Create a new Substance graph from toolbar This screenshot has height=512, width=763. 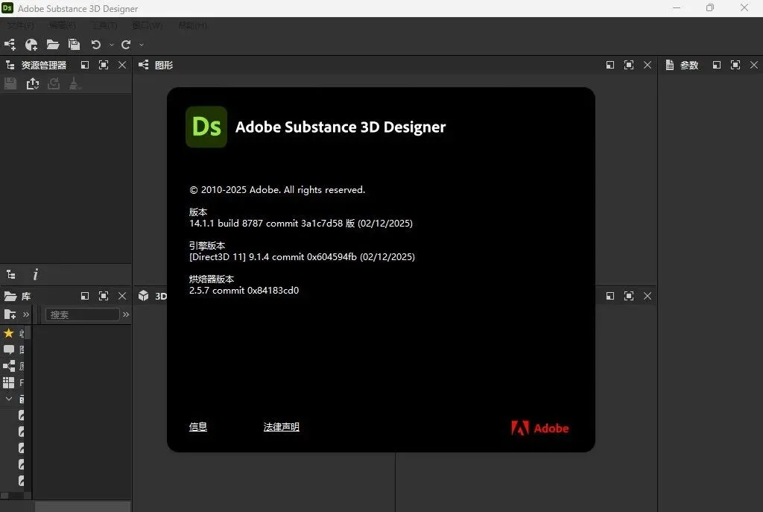tap(10, 45)
